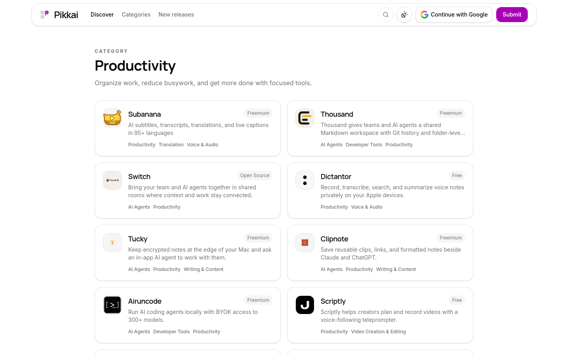Select Writing & Content tag on Clipnote card
The image size is (568, 355).
(396, 269)
